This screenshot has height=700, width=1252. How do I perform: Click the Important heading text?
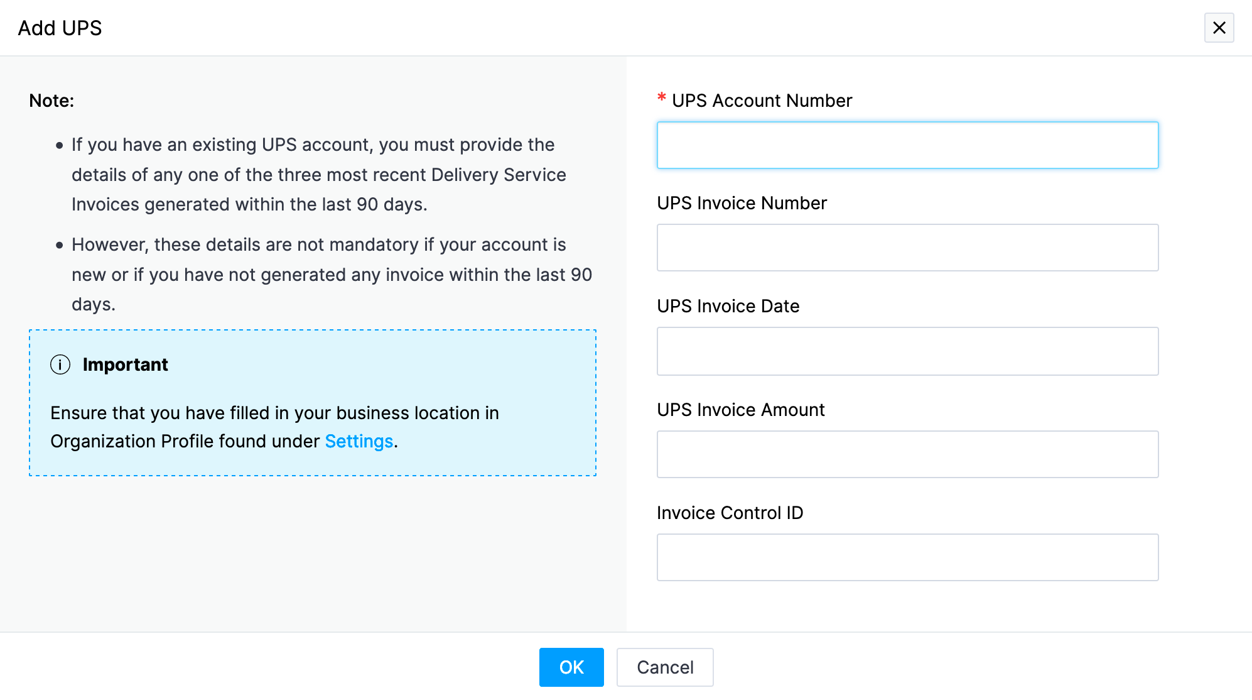click(x=126, y=364)
